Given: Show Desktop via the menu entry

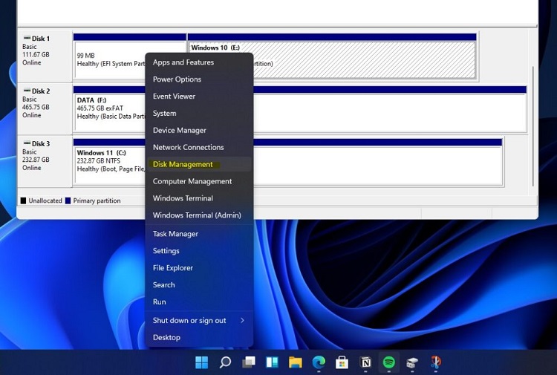Looking at the screenshot, I should pos(199,337).
